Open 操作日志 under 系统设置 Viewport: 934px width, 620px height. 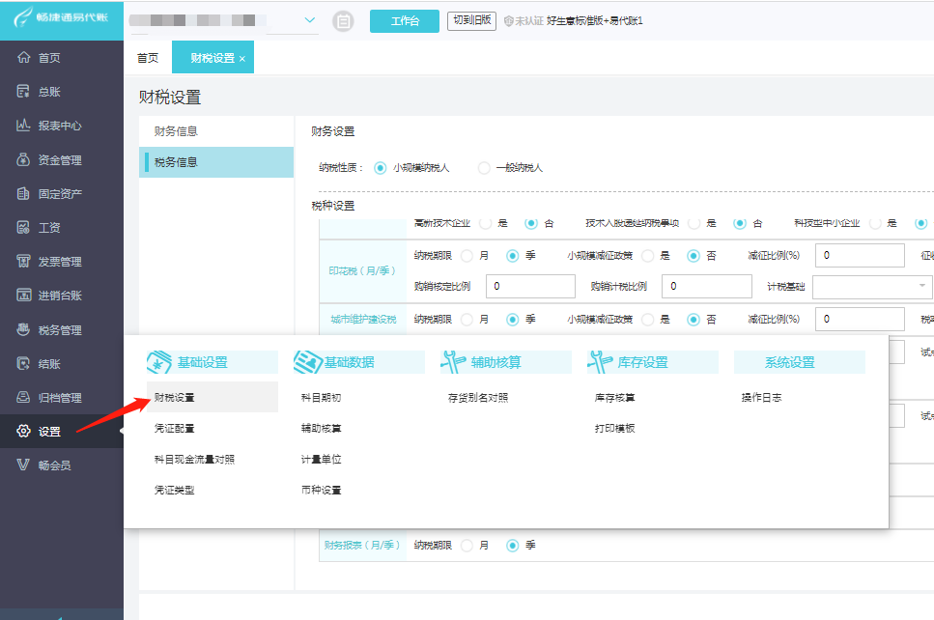click(x=762, y=397)
